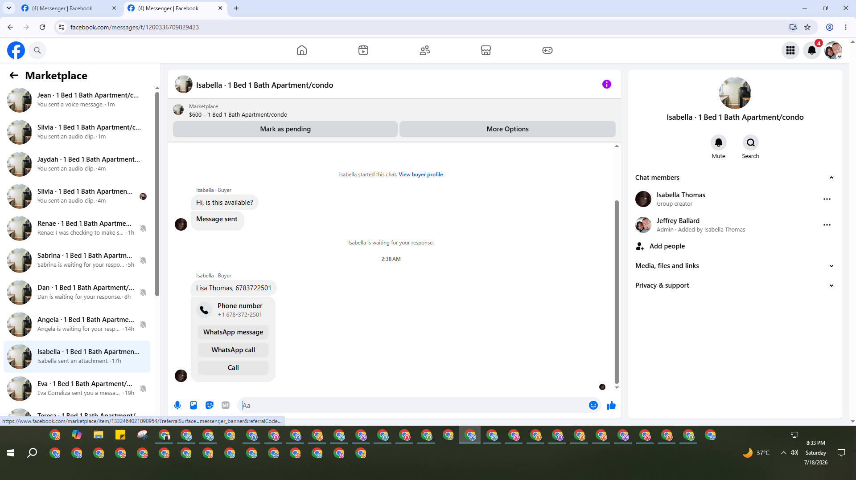Open Dan's apartment conversation
This screenshot has width=856, height=480.
[x=77, y=292]
